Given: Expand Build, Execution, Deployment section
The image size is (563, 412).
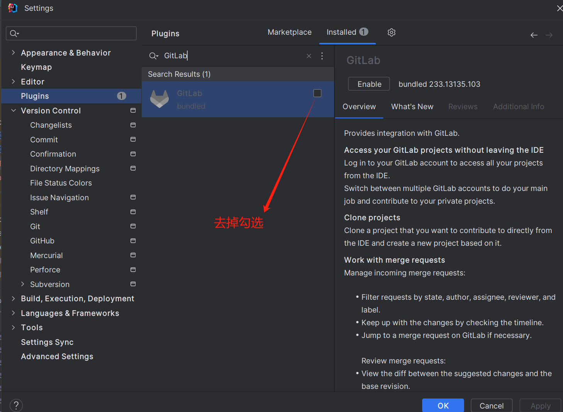Looking at the screenshot, I should [14, 299].
